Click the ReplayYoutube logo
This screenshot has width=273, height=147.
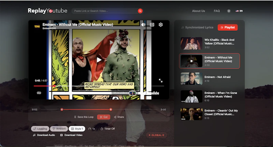click(x=47, y=11)
